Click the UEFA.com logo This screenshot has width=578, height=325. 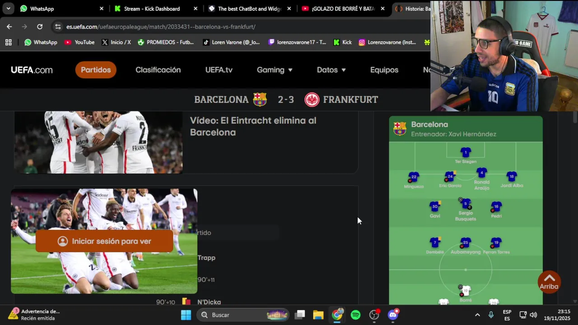32,70
